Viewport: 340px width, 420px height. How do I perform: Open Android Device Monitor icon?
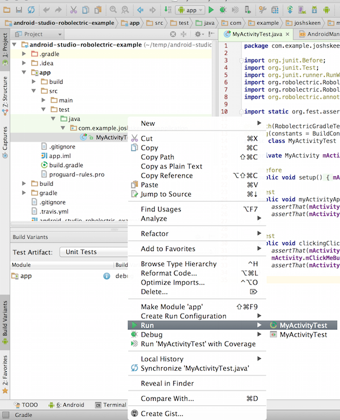coord(326,10)
